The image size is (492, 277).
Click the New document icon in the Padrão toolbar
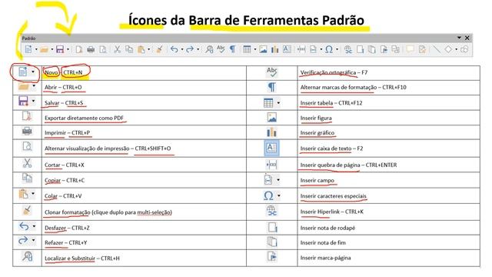(x=28, y=49)
